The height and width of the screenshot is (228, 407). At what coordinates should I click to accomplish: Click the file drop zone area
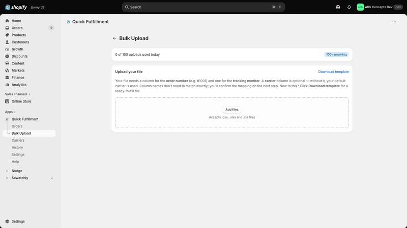[232, 112]
